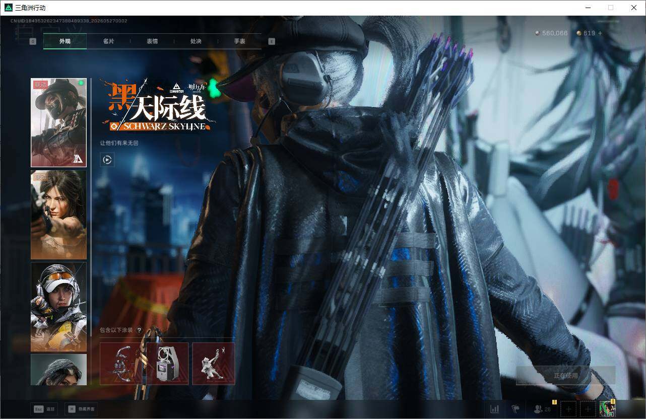Open the 手表 tab
The width and height of the screenshot is (646, 419).
pos(239,41)
